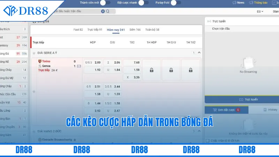
Task: Click the Genoa team crest
Action: pyautogui.click(x=40, y=66)
